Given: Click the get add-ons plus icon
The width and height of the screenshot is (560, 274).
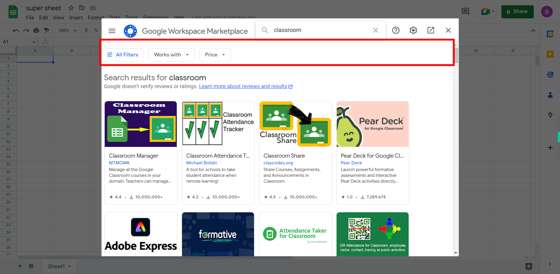Looking at the screenshot, I should (550, 148).
